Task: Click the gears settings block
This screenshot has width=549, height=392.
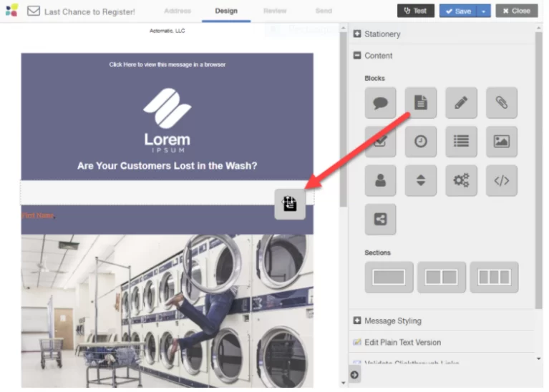Action: 461,181
